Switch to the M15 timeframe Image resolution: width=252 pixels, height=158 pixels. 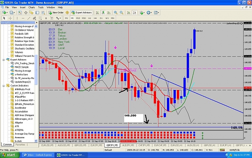tap(78, 18)
